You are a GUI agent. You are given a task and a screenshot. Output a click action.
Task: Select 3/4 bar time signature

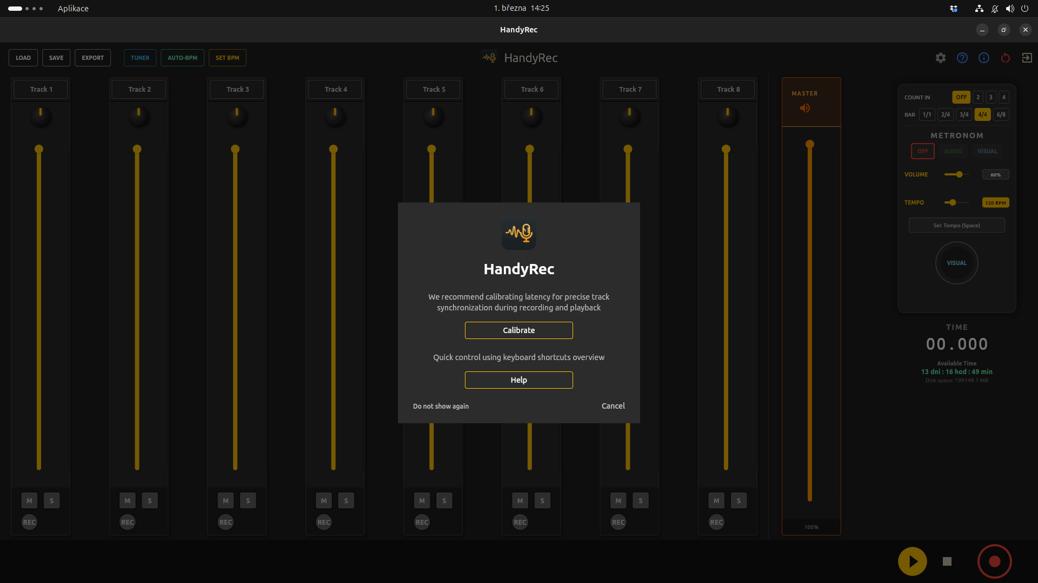coord(964,114)
